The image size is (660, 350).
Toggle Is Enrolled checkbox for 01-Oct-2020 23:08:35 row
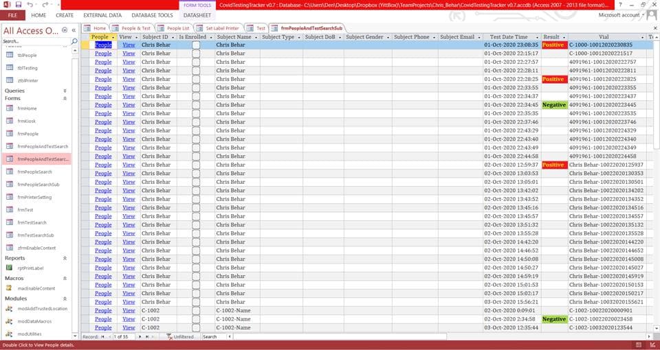[196, 45]
